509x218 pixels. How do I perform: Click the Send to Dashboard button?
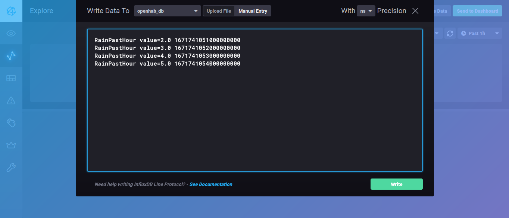477,11
